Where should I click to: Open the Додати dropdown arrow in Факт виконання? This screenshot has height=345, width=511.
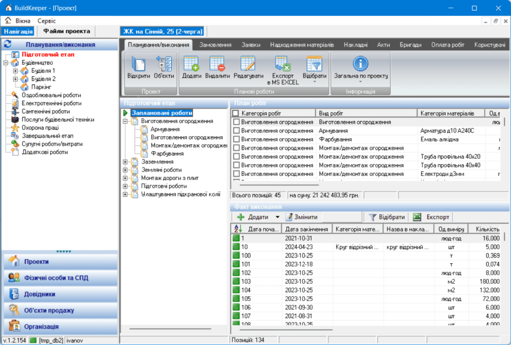tap(277, 217)
